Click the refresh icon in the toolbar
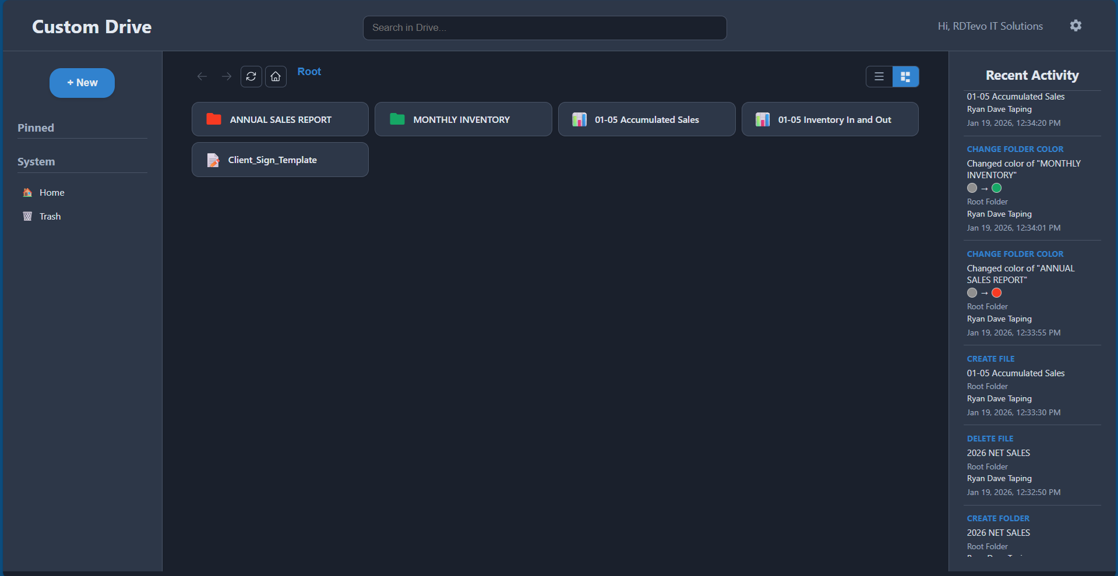Viewport: 1118px width, 576px height. click(251, 76)
